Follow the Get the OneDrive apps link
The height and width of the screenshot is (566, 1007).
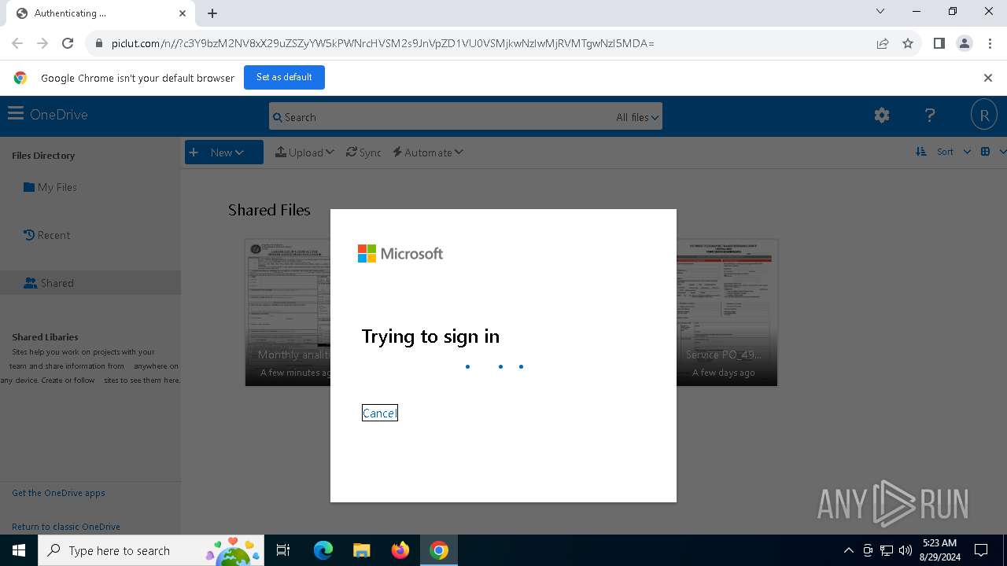(x=58, y=493)
